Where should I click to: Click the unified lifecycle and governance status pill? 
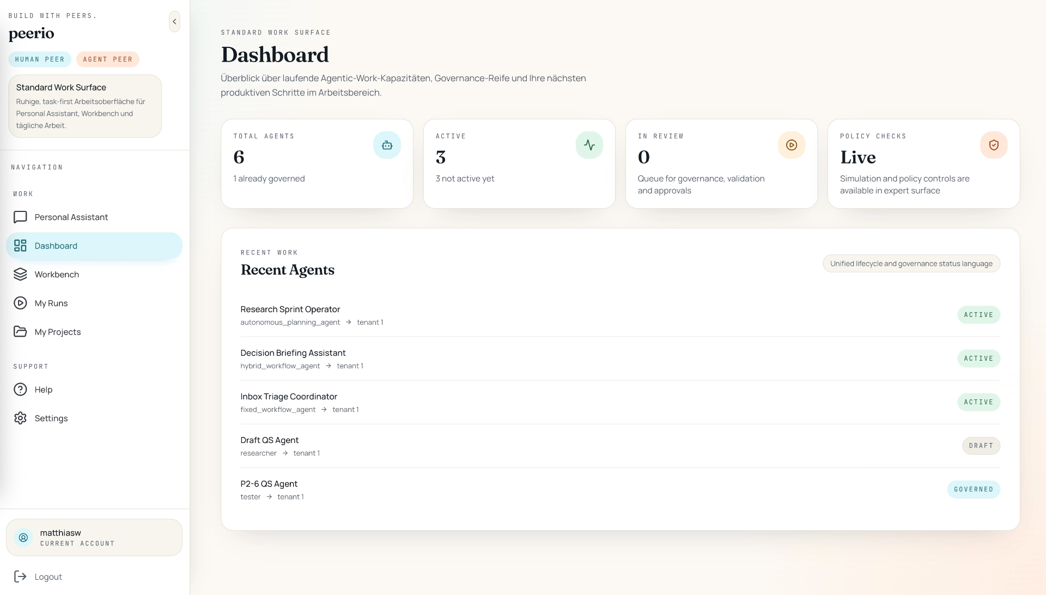point(911,264)
